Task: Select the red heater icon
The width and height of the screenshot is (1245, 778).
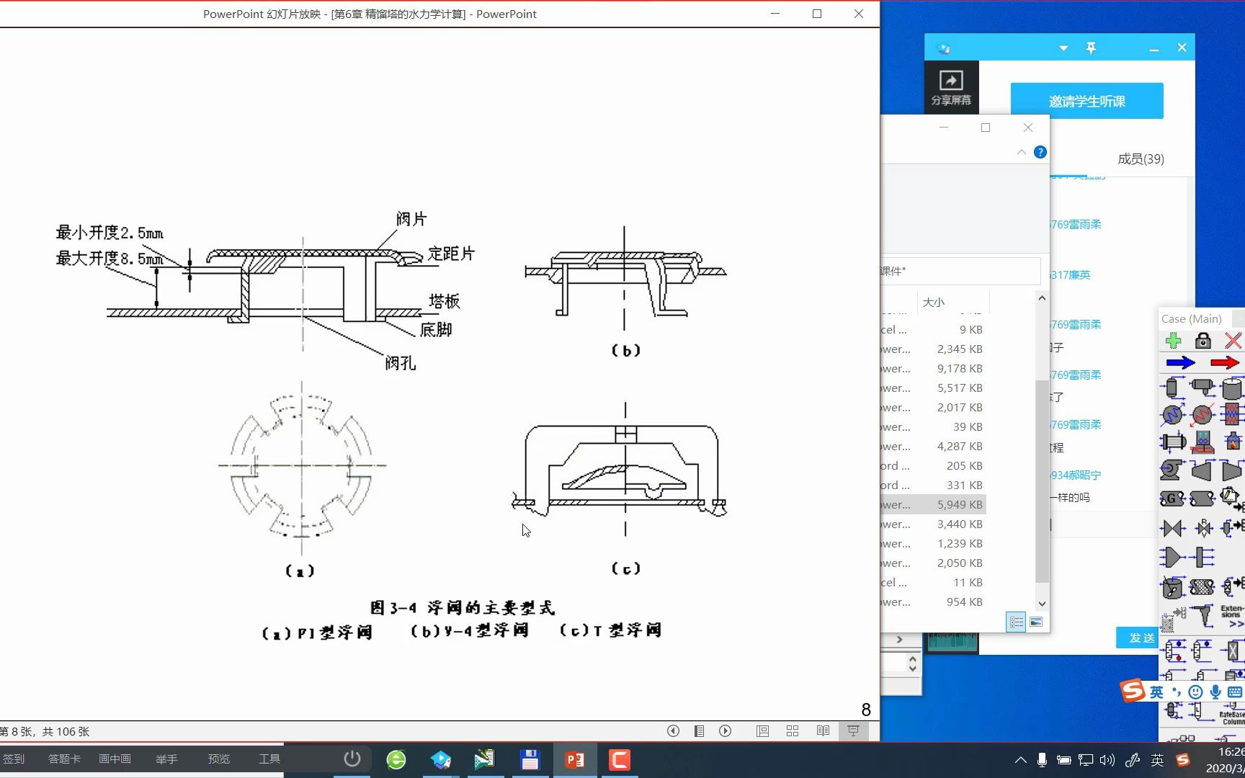Action: coord(1202,414)
